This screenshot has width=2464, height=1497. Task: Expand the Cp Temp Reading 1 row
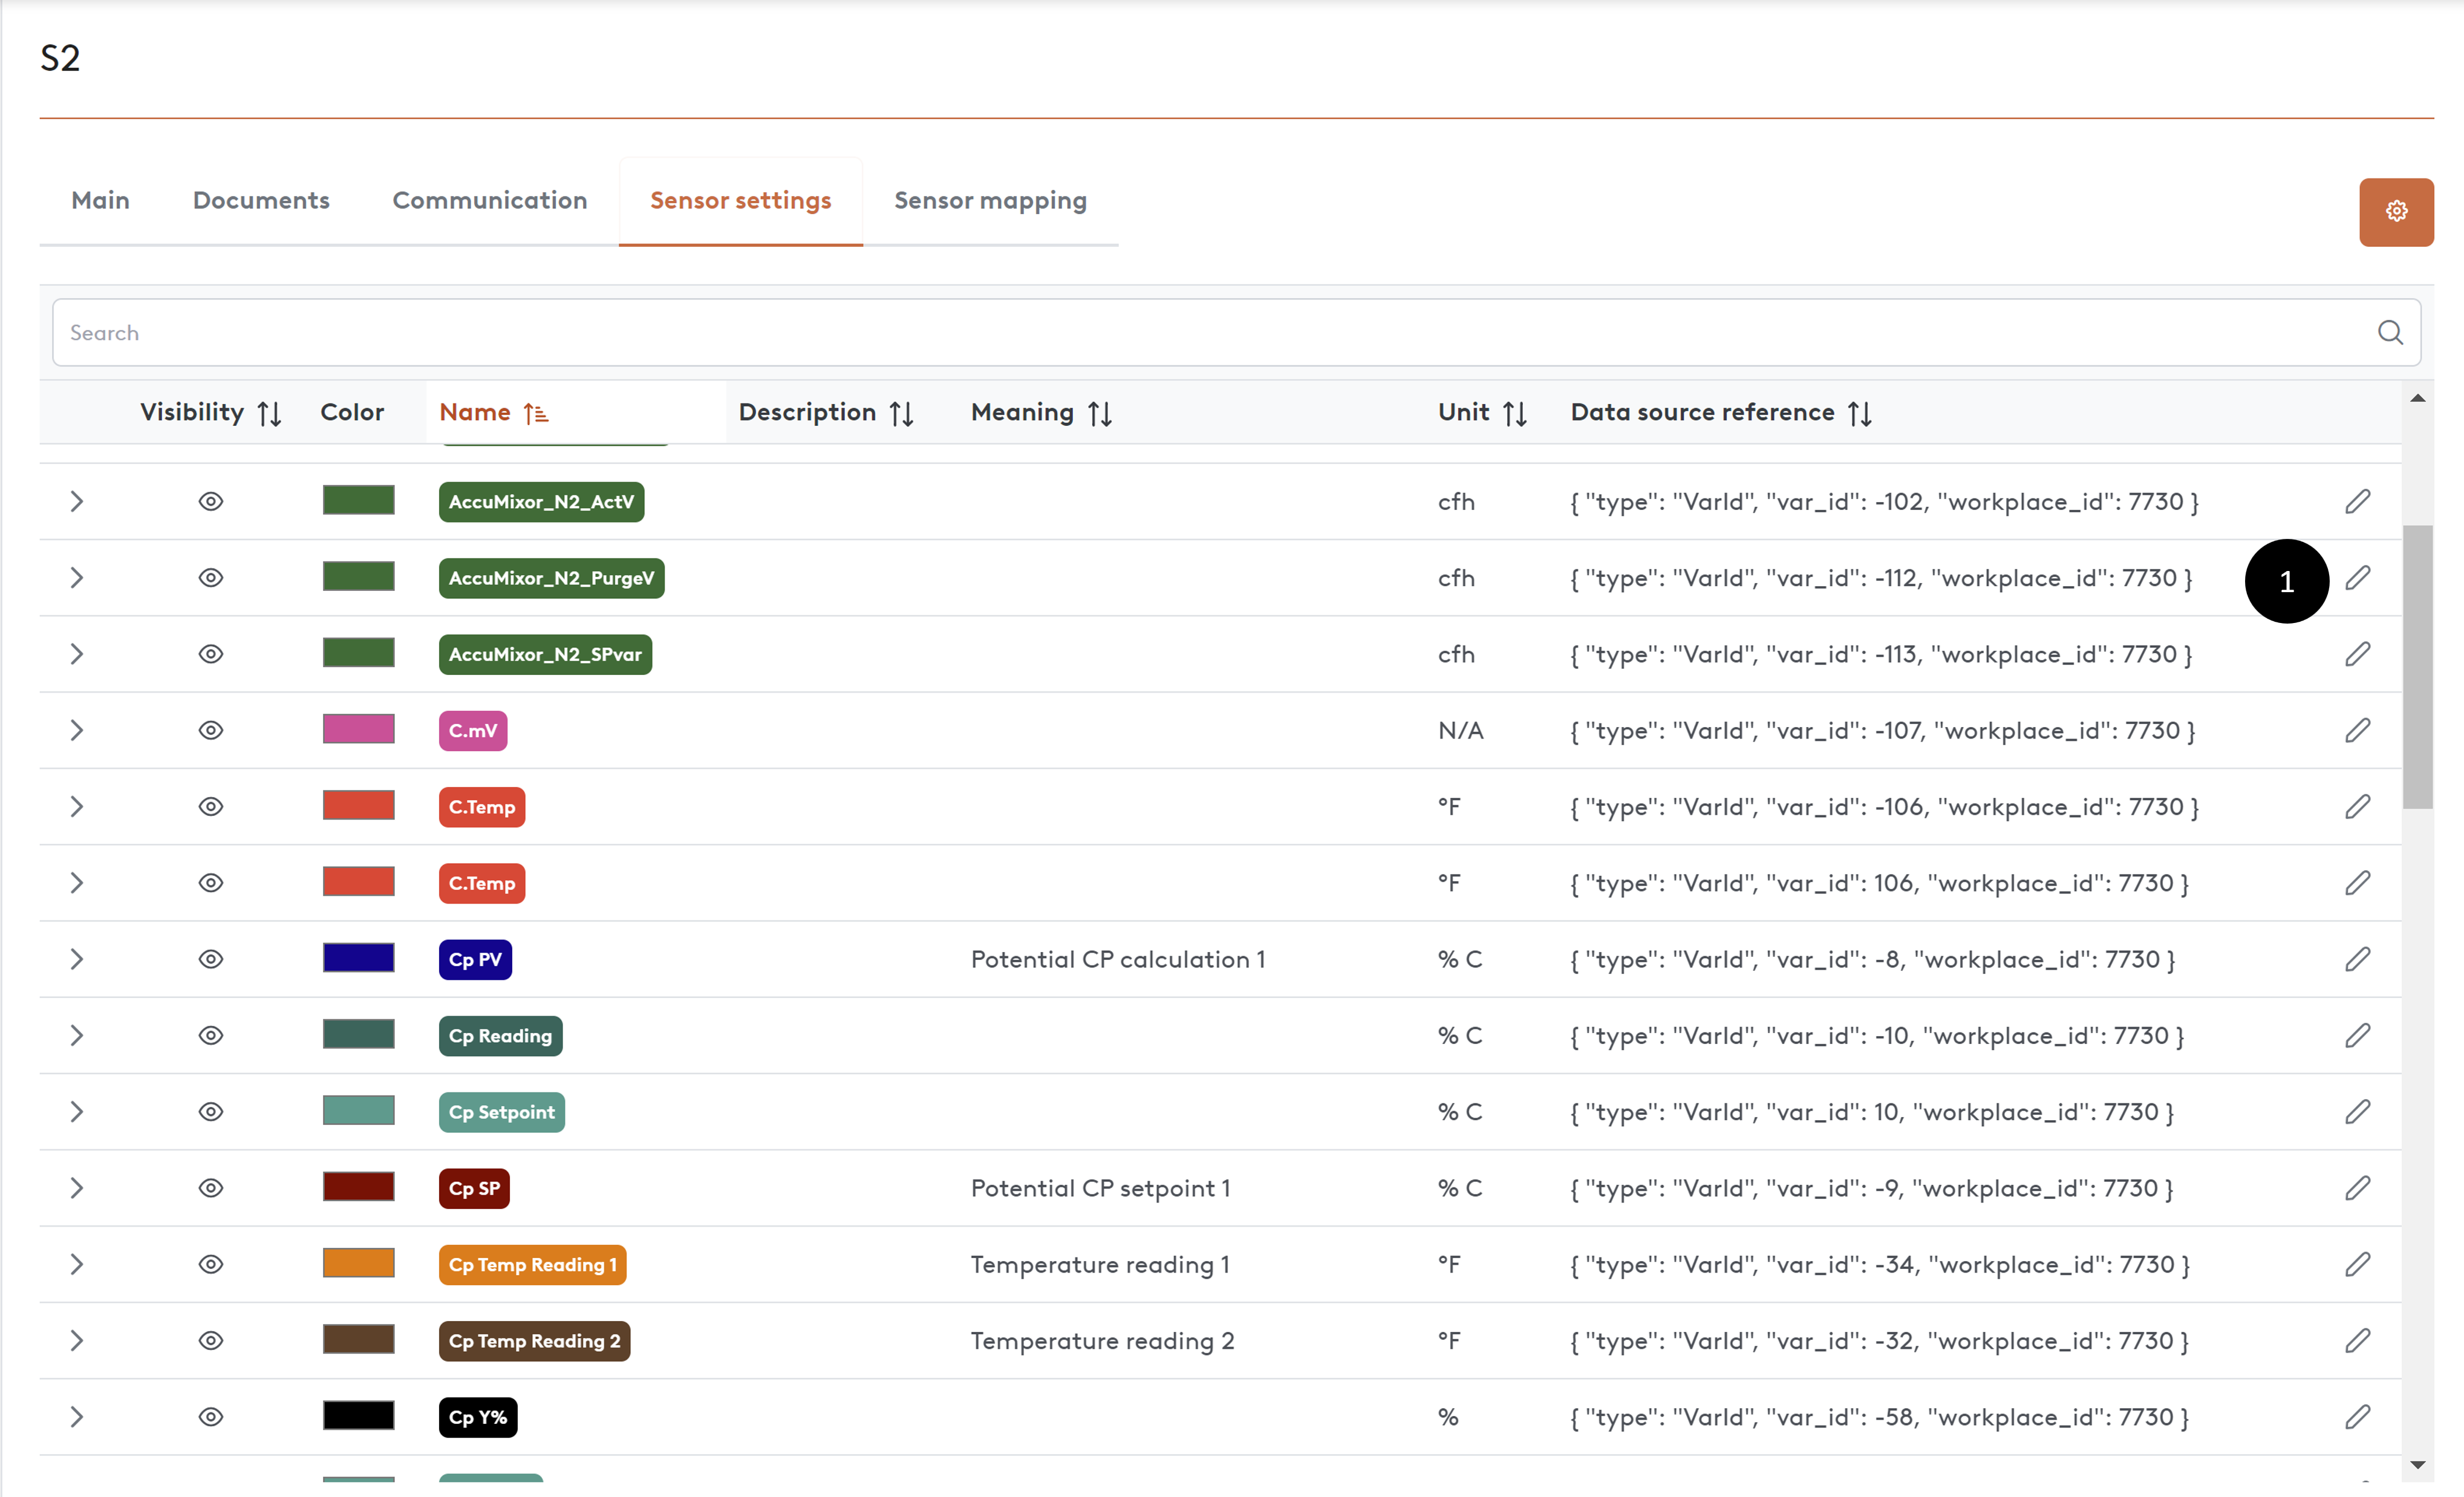(77, 1265)
